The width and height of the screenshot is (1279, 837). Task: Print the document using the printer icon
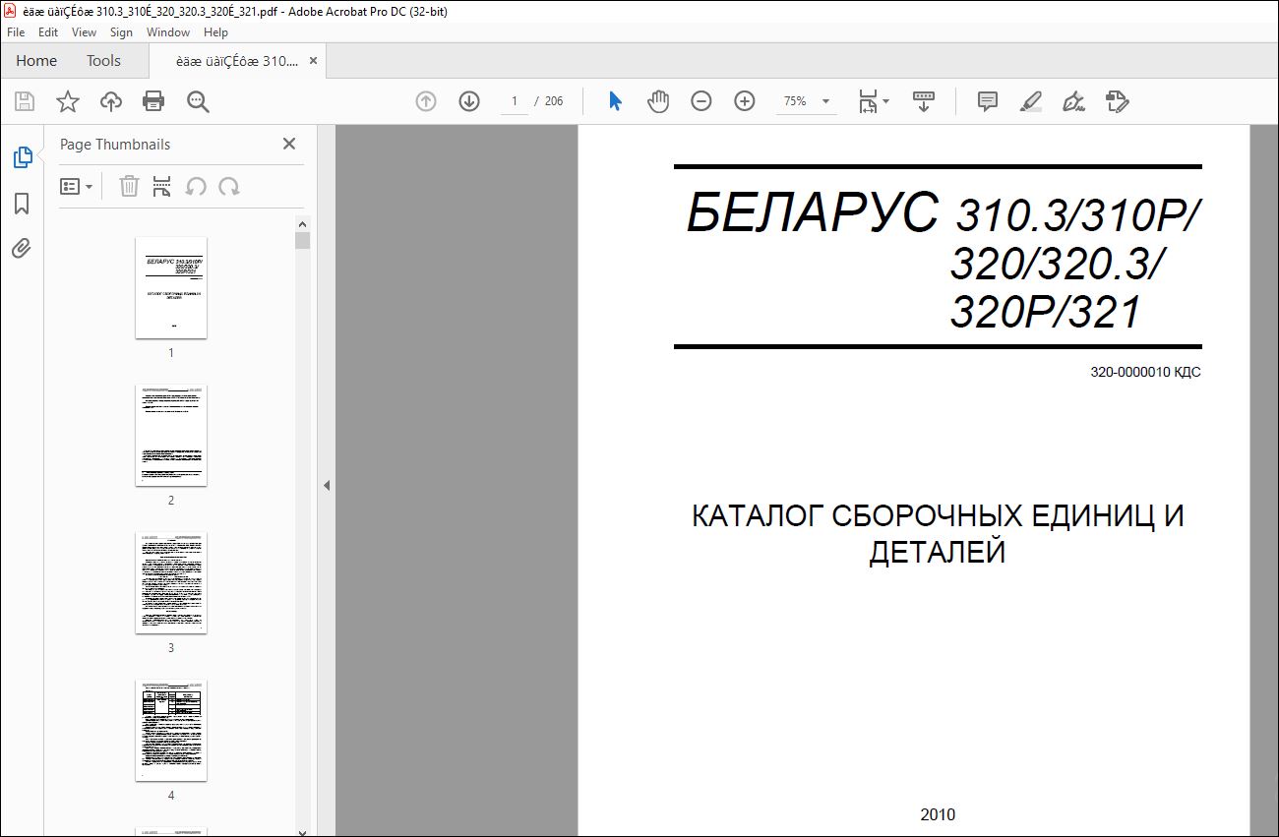click(x=153, y=101)
